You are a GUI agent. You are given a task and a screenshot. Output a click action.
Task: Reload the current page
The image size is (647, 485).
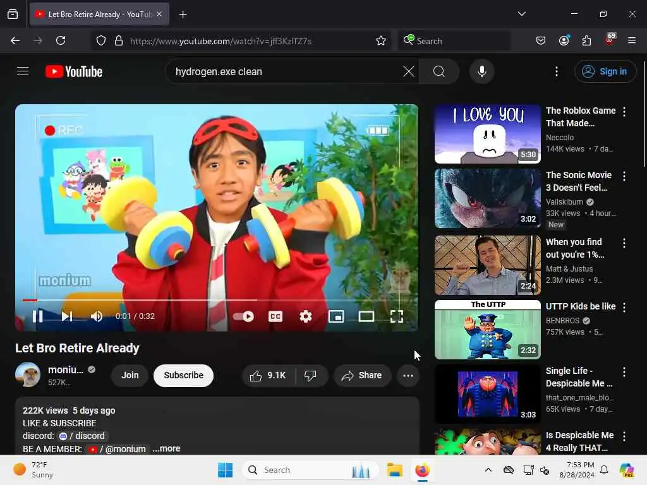click(x=61, y=40)
